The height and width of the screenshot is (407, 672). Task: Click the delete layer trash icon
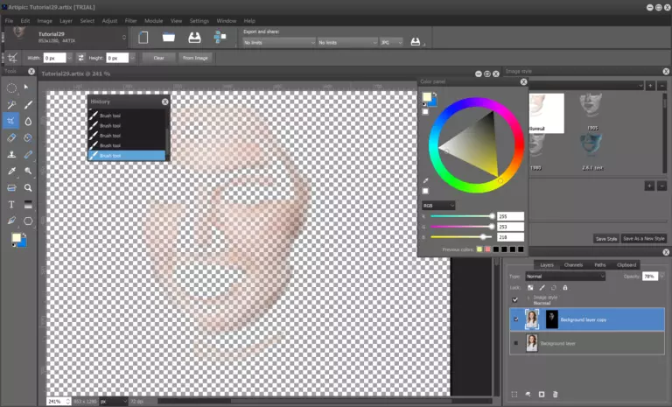(x=555, y=394)
